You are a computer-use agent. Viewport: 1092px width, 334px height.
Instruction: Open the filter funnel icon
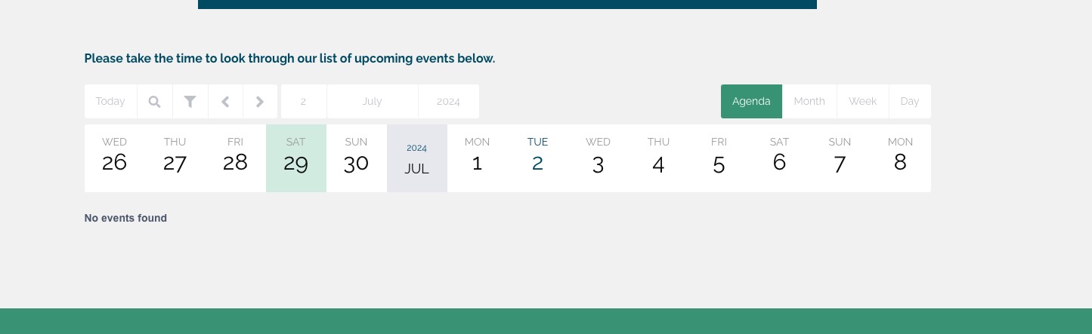click(x=190, y=102)
